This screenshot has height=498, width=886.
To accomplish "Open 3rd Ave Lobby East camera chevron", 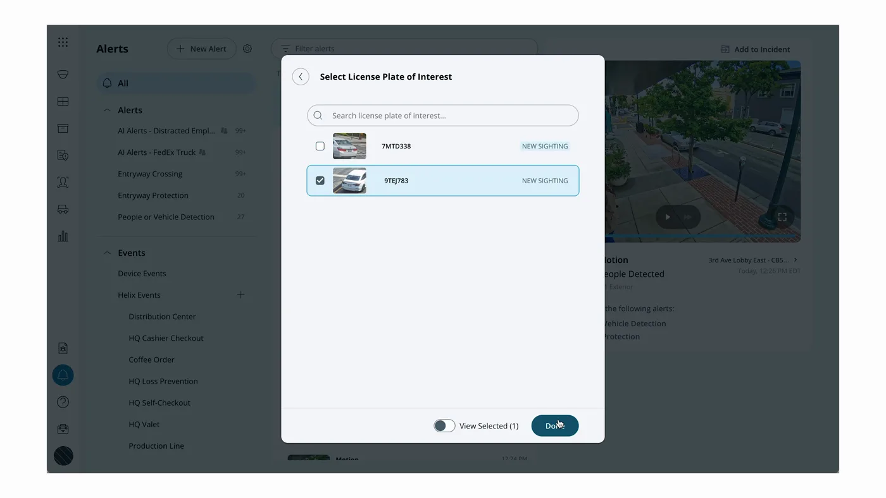I will (x=796, y=260).
